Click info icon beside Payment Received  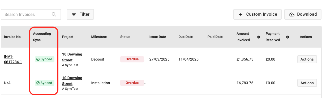[288, 37]
